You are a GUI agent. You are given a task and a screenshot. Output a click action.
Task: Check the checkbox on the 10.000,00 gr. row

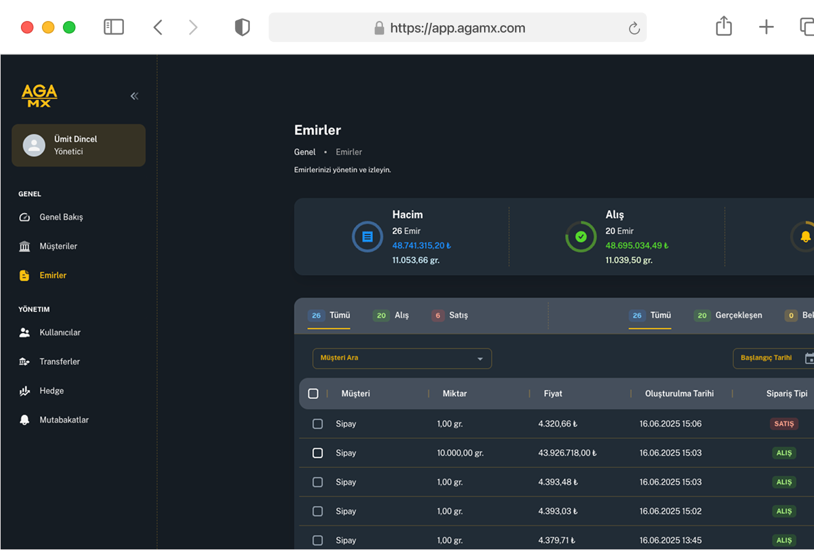coord(318,453)
